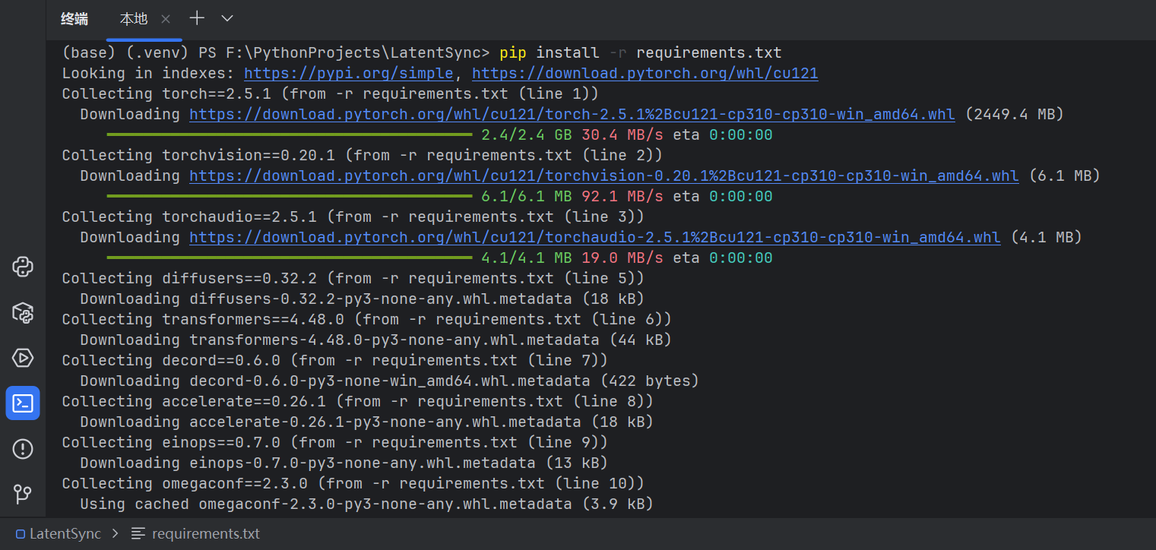
Task: Open the torchaudio-2.5.1 wheel download link
Action: [x=595, y=238]
